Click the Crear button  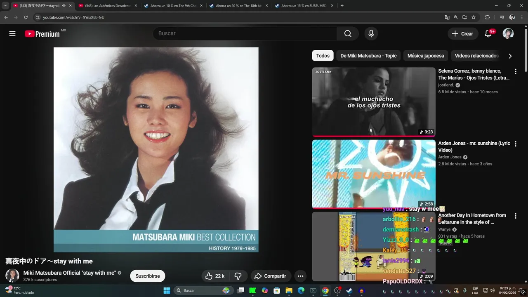(462, 34)
